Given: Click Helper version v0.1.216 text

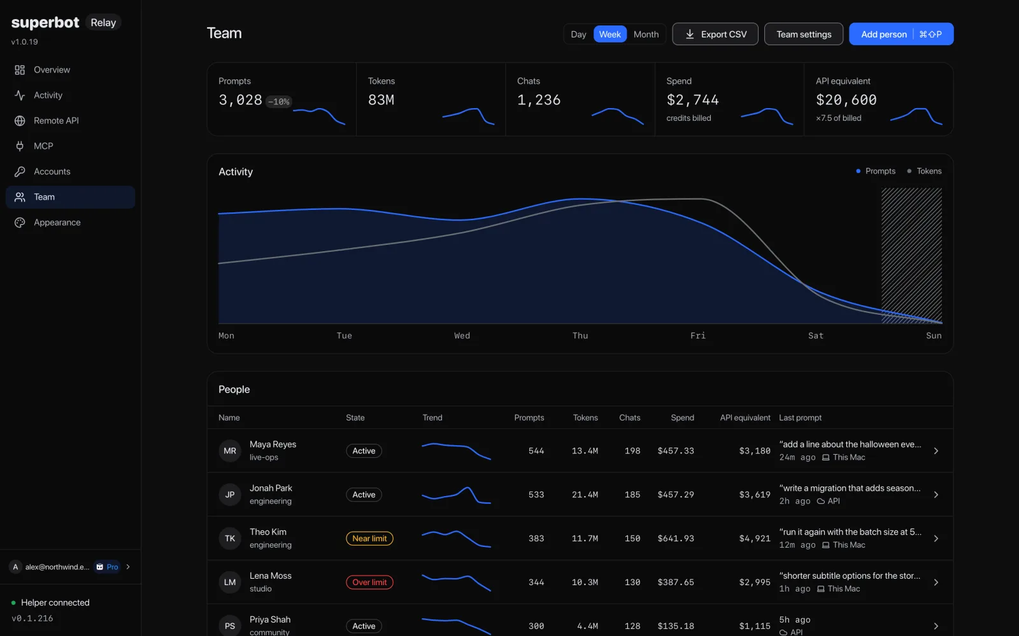Looking at the screenshot, I should [x=32, y=618].
